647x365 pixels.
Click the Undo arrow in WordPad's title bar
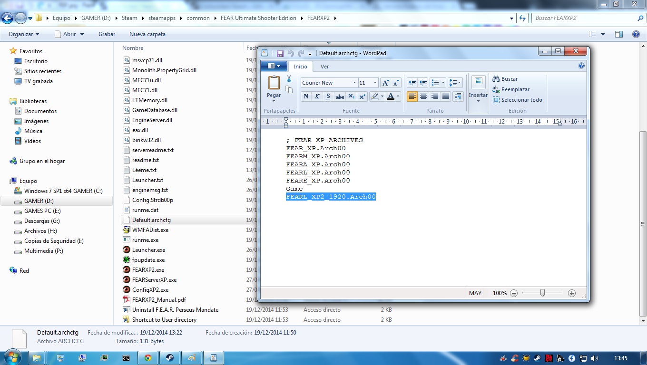(x=290, y=53)
